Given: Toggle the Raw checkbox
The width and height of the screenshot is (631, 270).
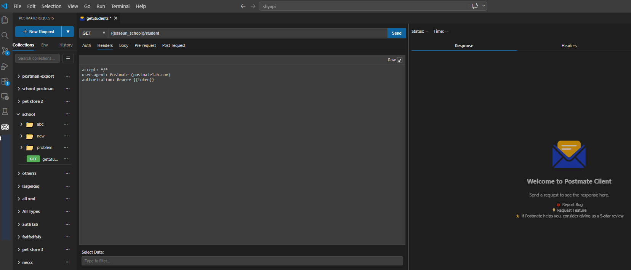Looking at the screenshot, I should pyautogui.click(x=400, y=60).
